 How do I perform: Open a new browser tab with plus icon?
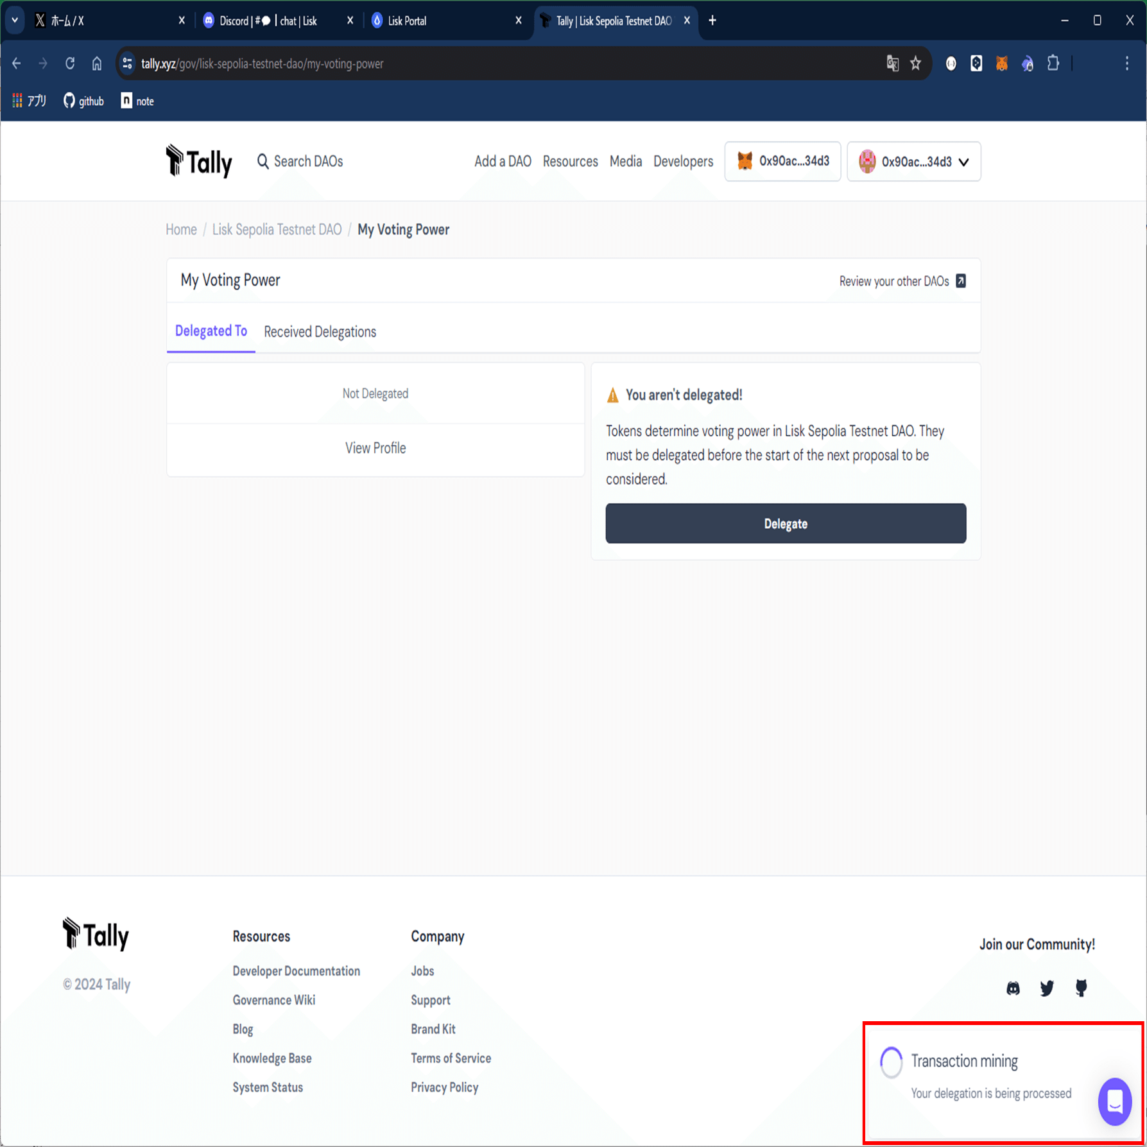tap(712, 21)
